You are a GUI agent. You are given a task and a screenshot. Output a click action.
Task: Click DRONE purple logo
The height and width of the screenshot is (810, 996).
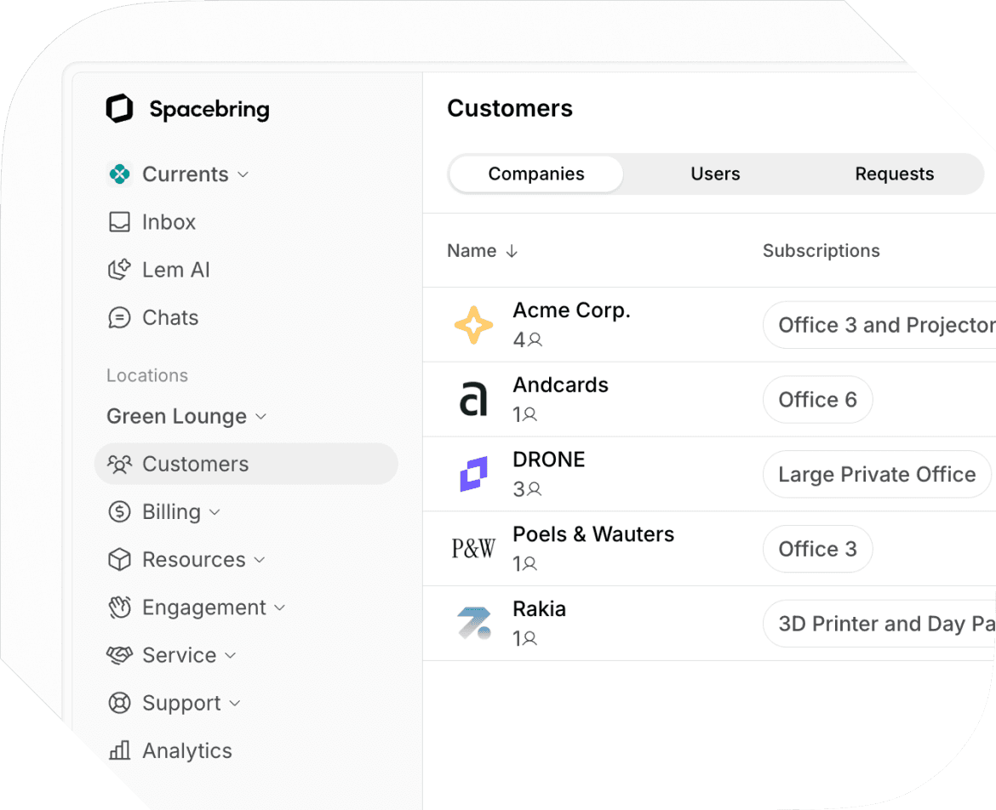[473, 474]
